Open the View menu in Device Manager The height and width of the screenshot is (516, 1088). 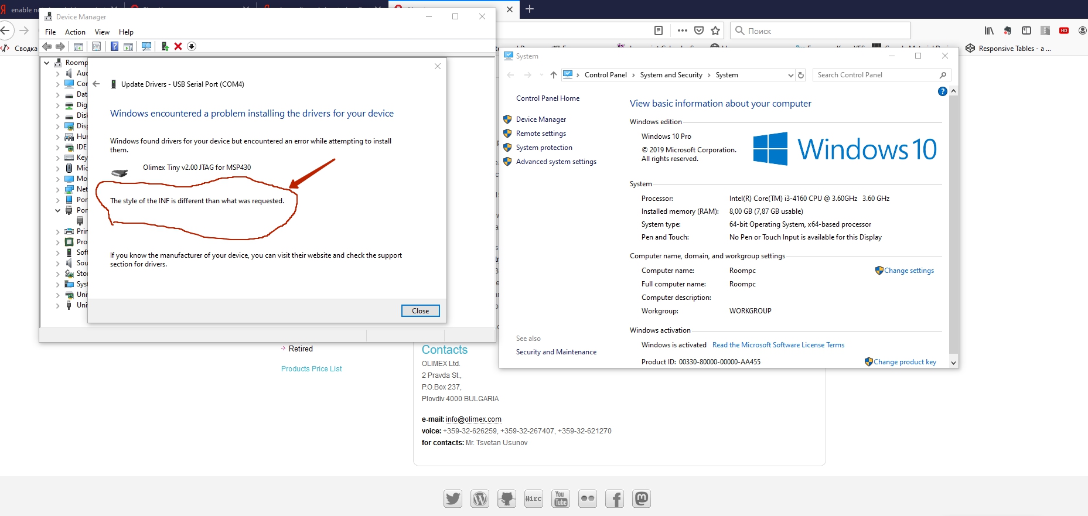pos(102,32)
